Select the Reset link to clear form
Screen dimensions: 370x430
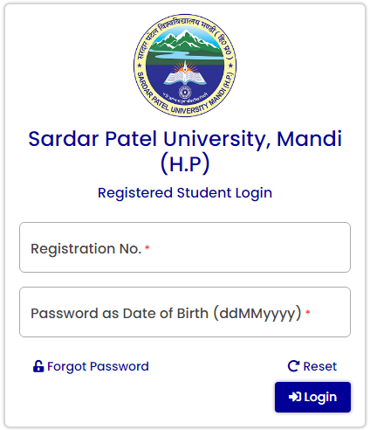(x=312, y=366)
